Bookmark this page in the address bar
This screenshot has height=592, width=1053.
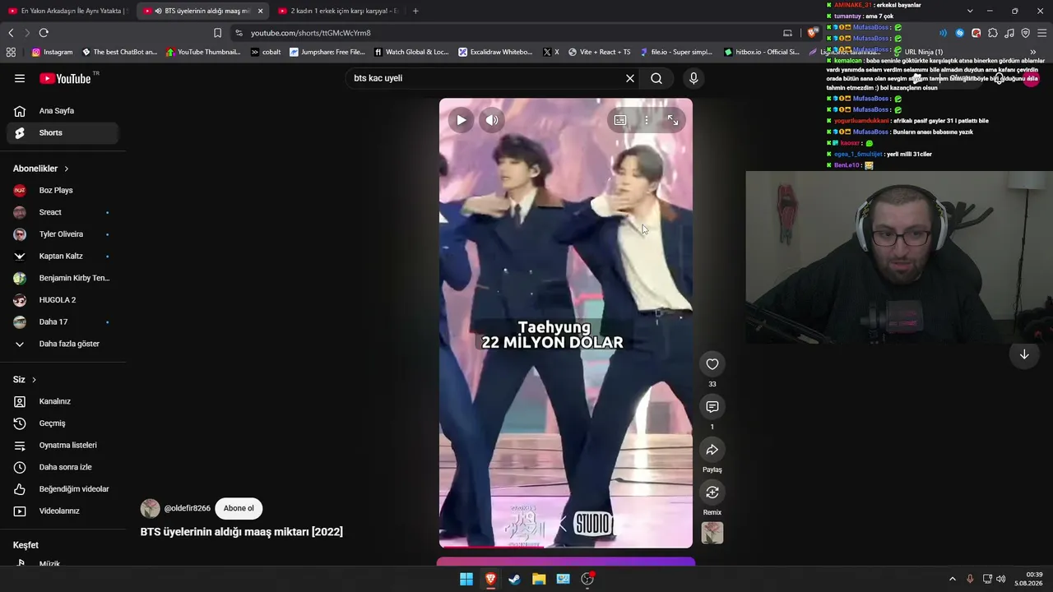click(x=217, y=33)
